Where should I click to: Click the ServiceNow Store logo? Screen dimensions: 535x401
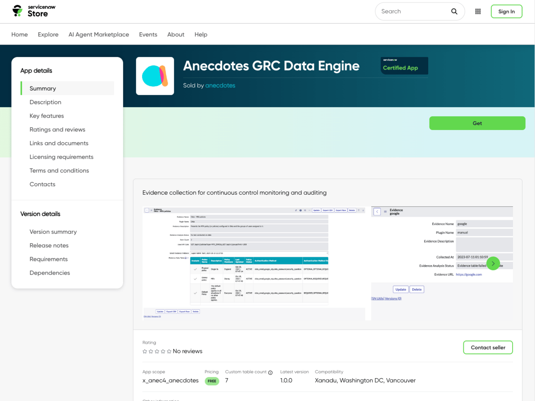(x=34, y=11)
